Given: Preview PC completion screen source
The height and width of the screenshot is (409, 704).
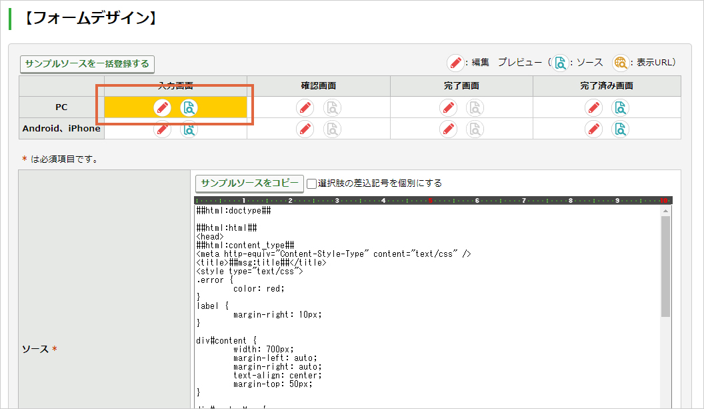Looking at the screenshot, I should coord(475,108).
